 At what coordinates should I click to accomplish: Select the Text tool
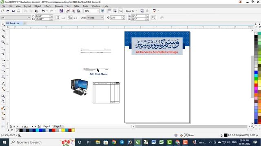click(3, 77)
